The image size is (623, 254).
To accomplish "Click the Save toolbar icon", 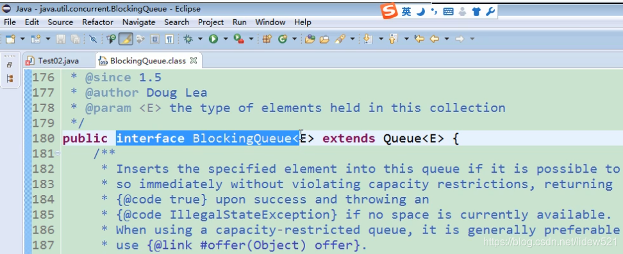I will click(x=60, y=39).
